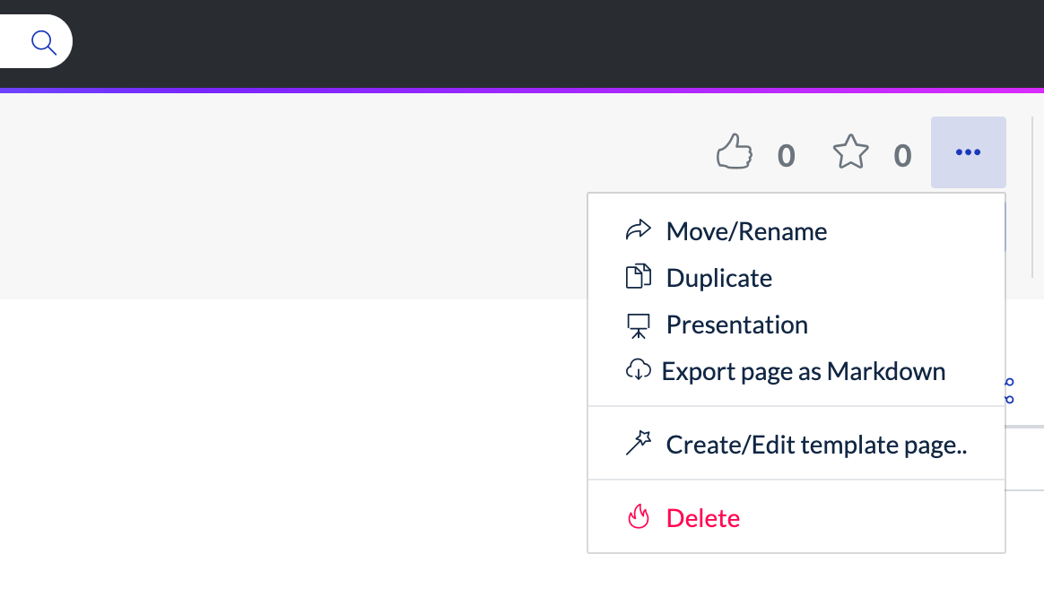Click the magic wand template icon
Screen dimensions: 1044x597
click(x=638, y=444)
